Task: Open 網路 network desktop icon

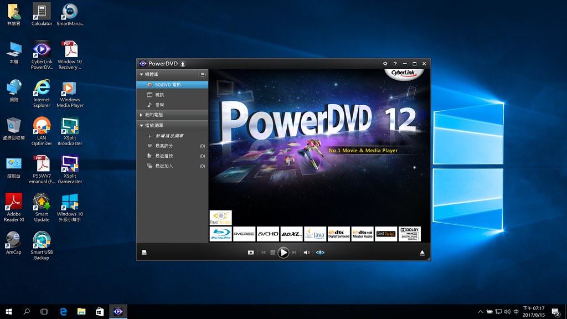Action: coord(14,91)
